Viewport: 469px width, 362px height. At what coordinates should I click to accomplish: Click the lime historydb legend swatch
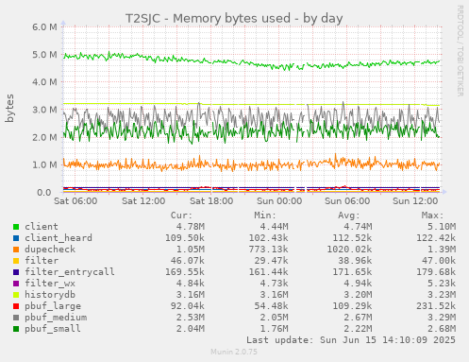tap(16, 295)
